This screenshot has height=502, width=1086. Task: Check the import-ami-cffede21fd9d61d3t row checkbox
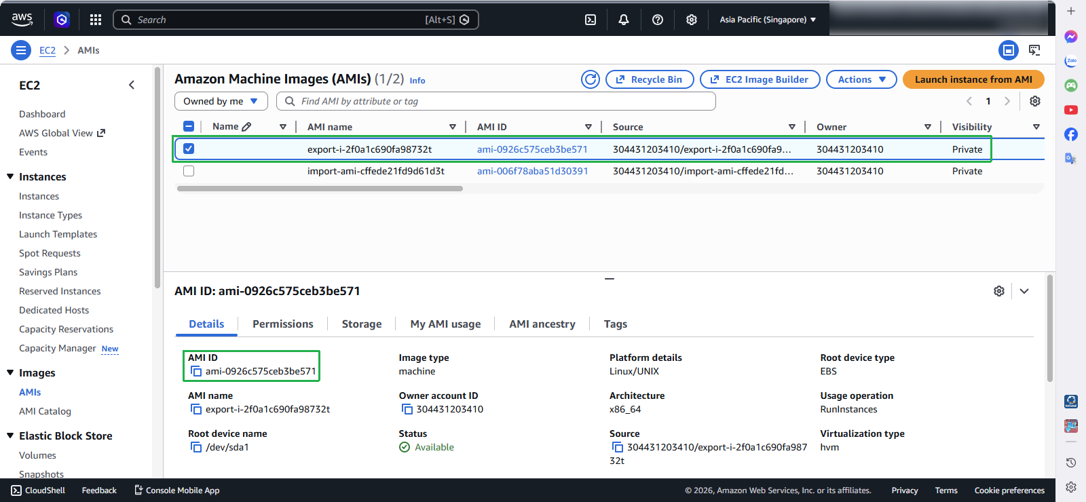coord(189,171)
